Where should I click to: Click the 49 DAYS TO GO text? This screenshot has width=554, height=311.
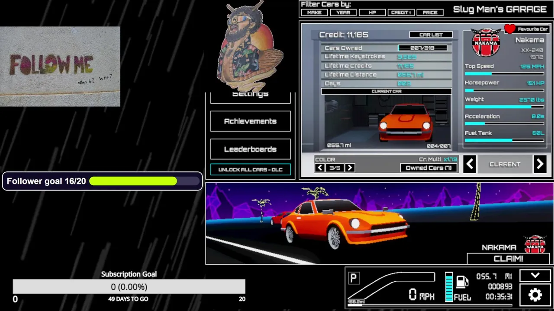coord(128,299)
